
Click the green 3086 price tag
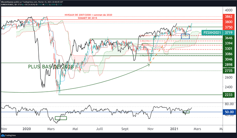[229, 54]
